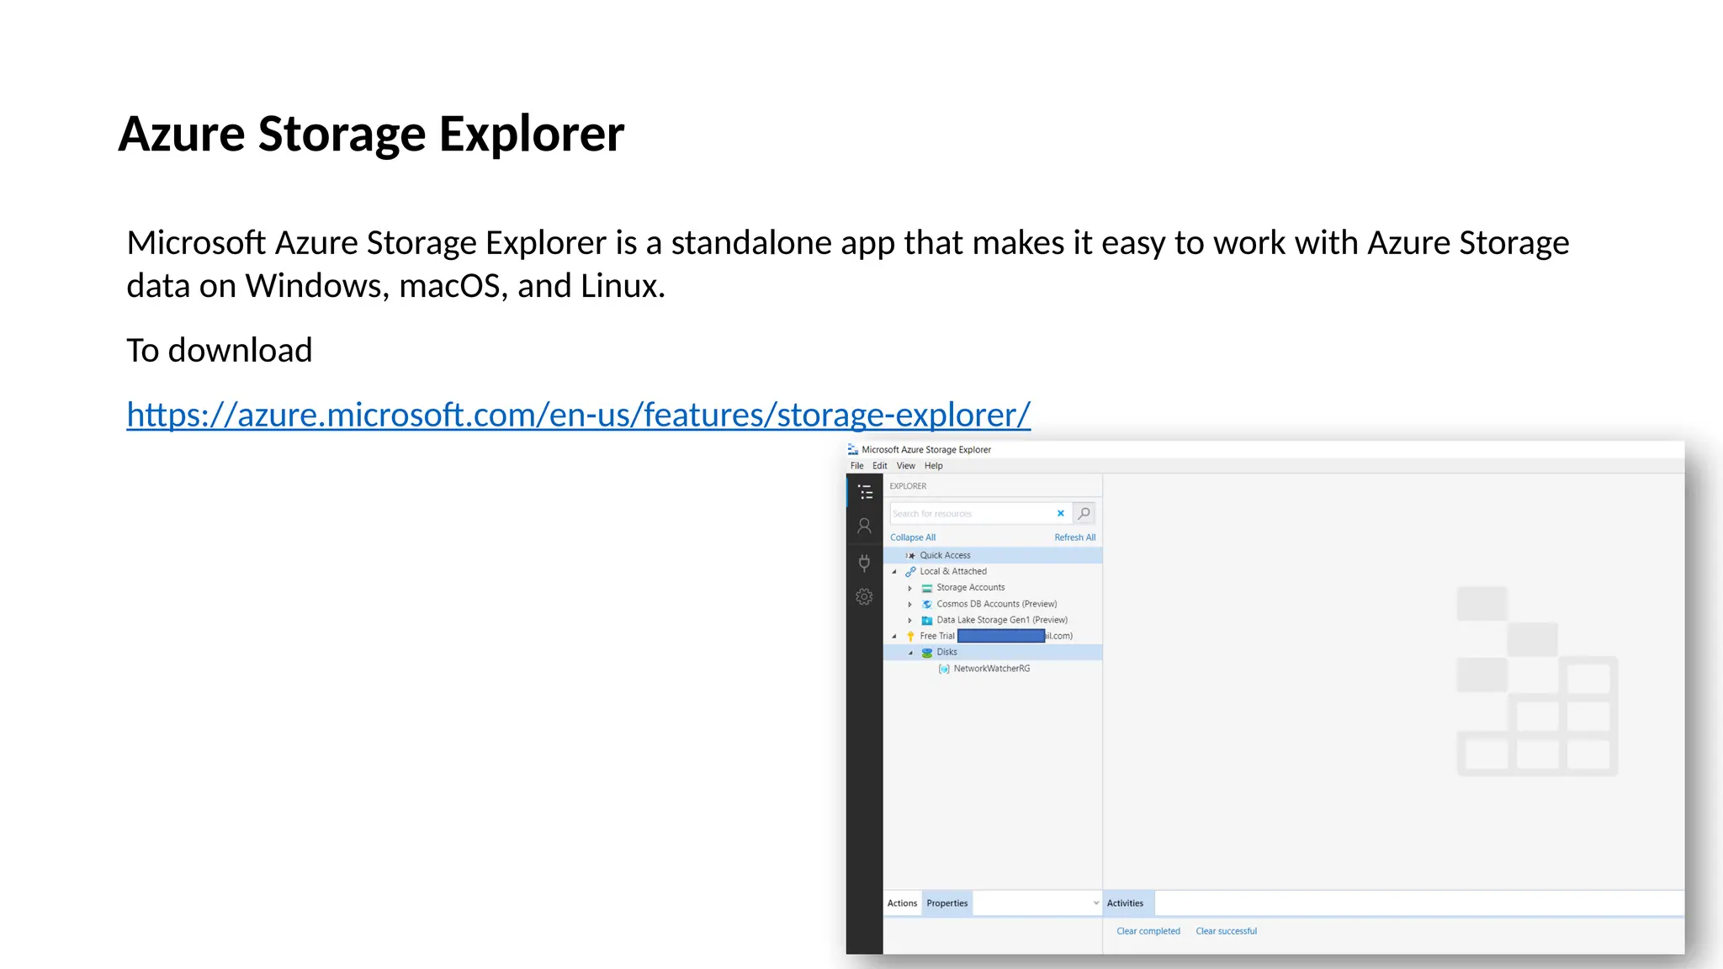
Task: Click the Quick Access star icon
Action: pyautogui.click(x=911, y=556)
